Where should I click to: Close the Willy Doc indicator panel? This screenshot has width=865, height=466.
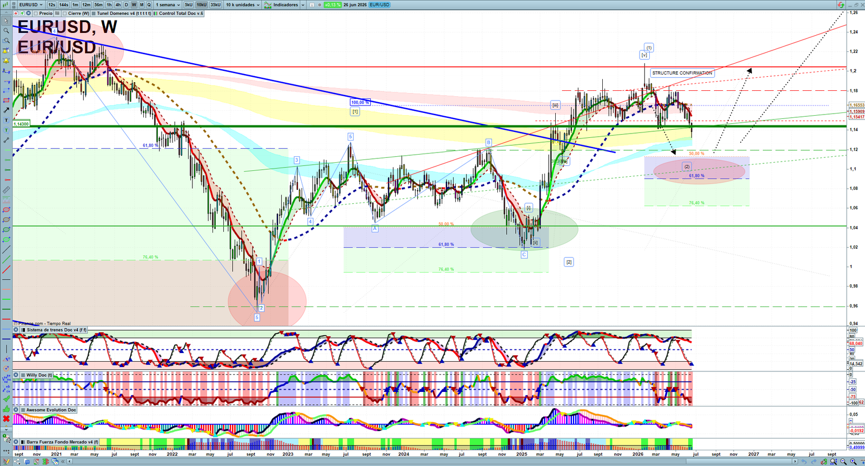pos(16,375)
